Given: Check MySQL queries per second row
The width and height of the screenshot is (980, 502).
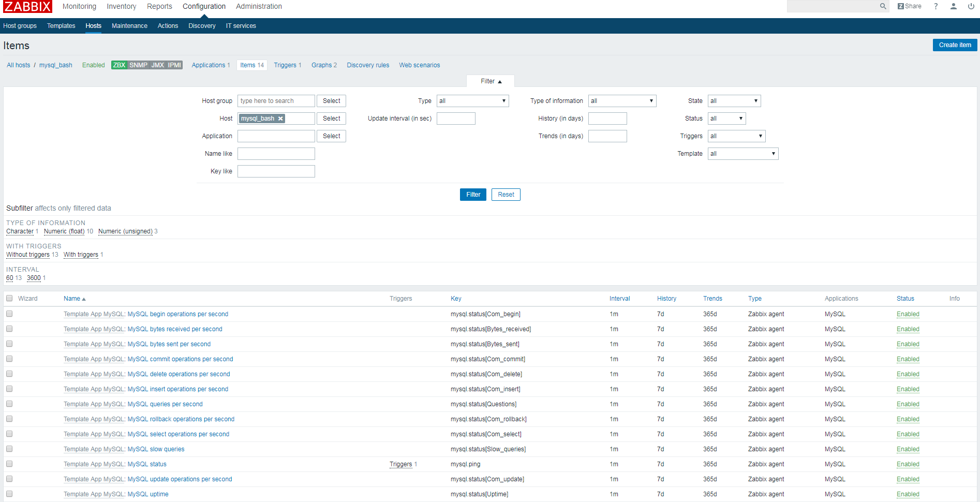Looking at the screenshot, I should pyautogui.click(x=9, y=404).
